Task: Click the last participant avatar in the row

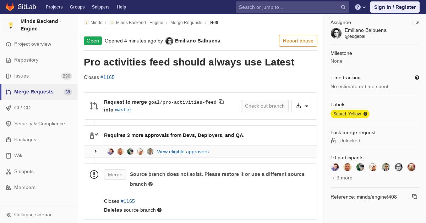Action: pos(411,167)
